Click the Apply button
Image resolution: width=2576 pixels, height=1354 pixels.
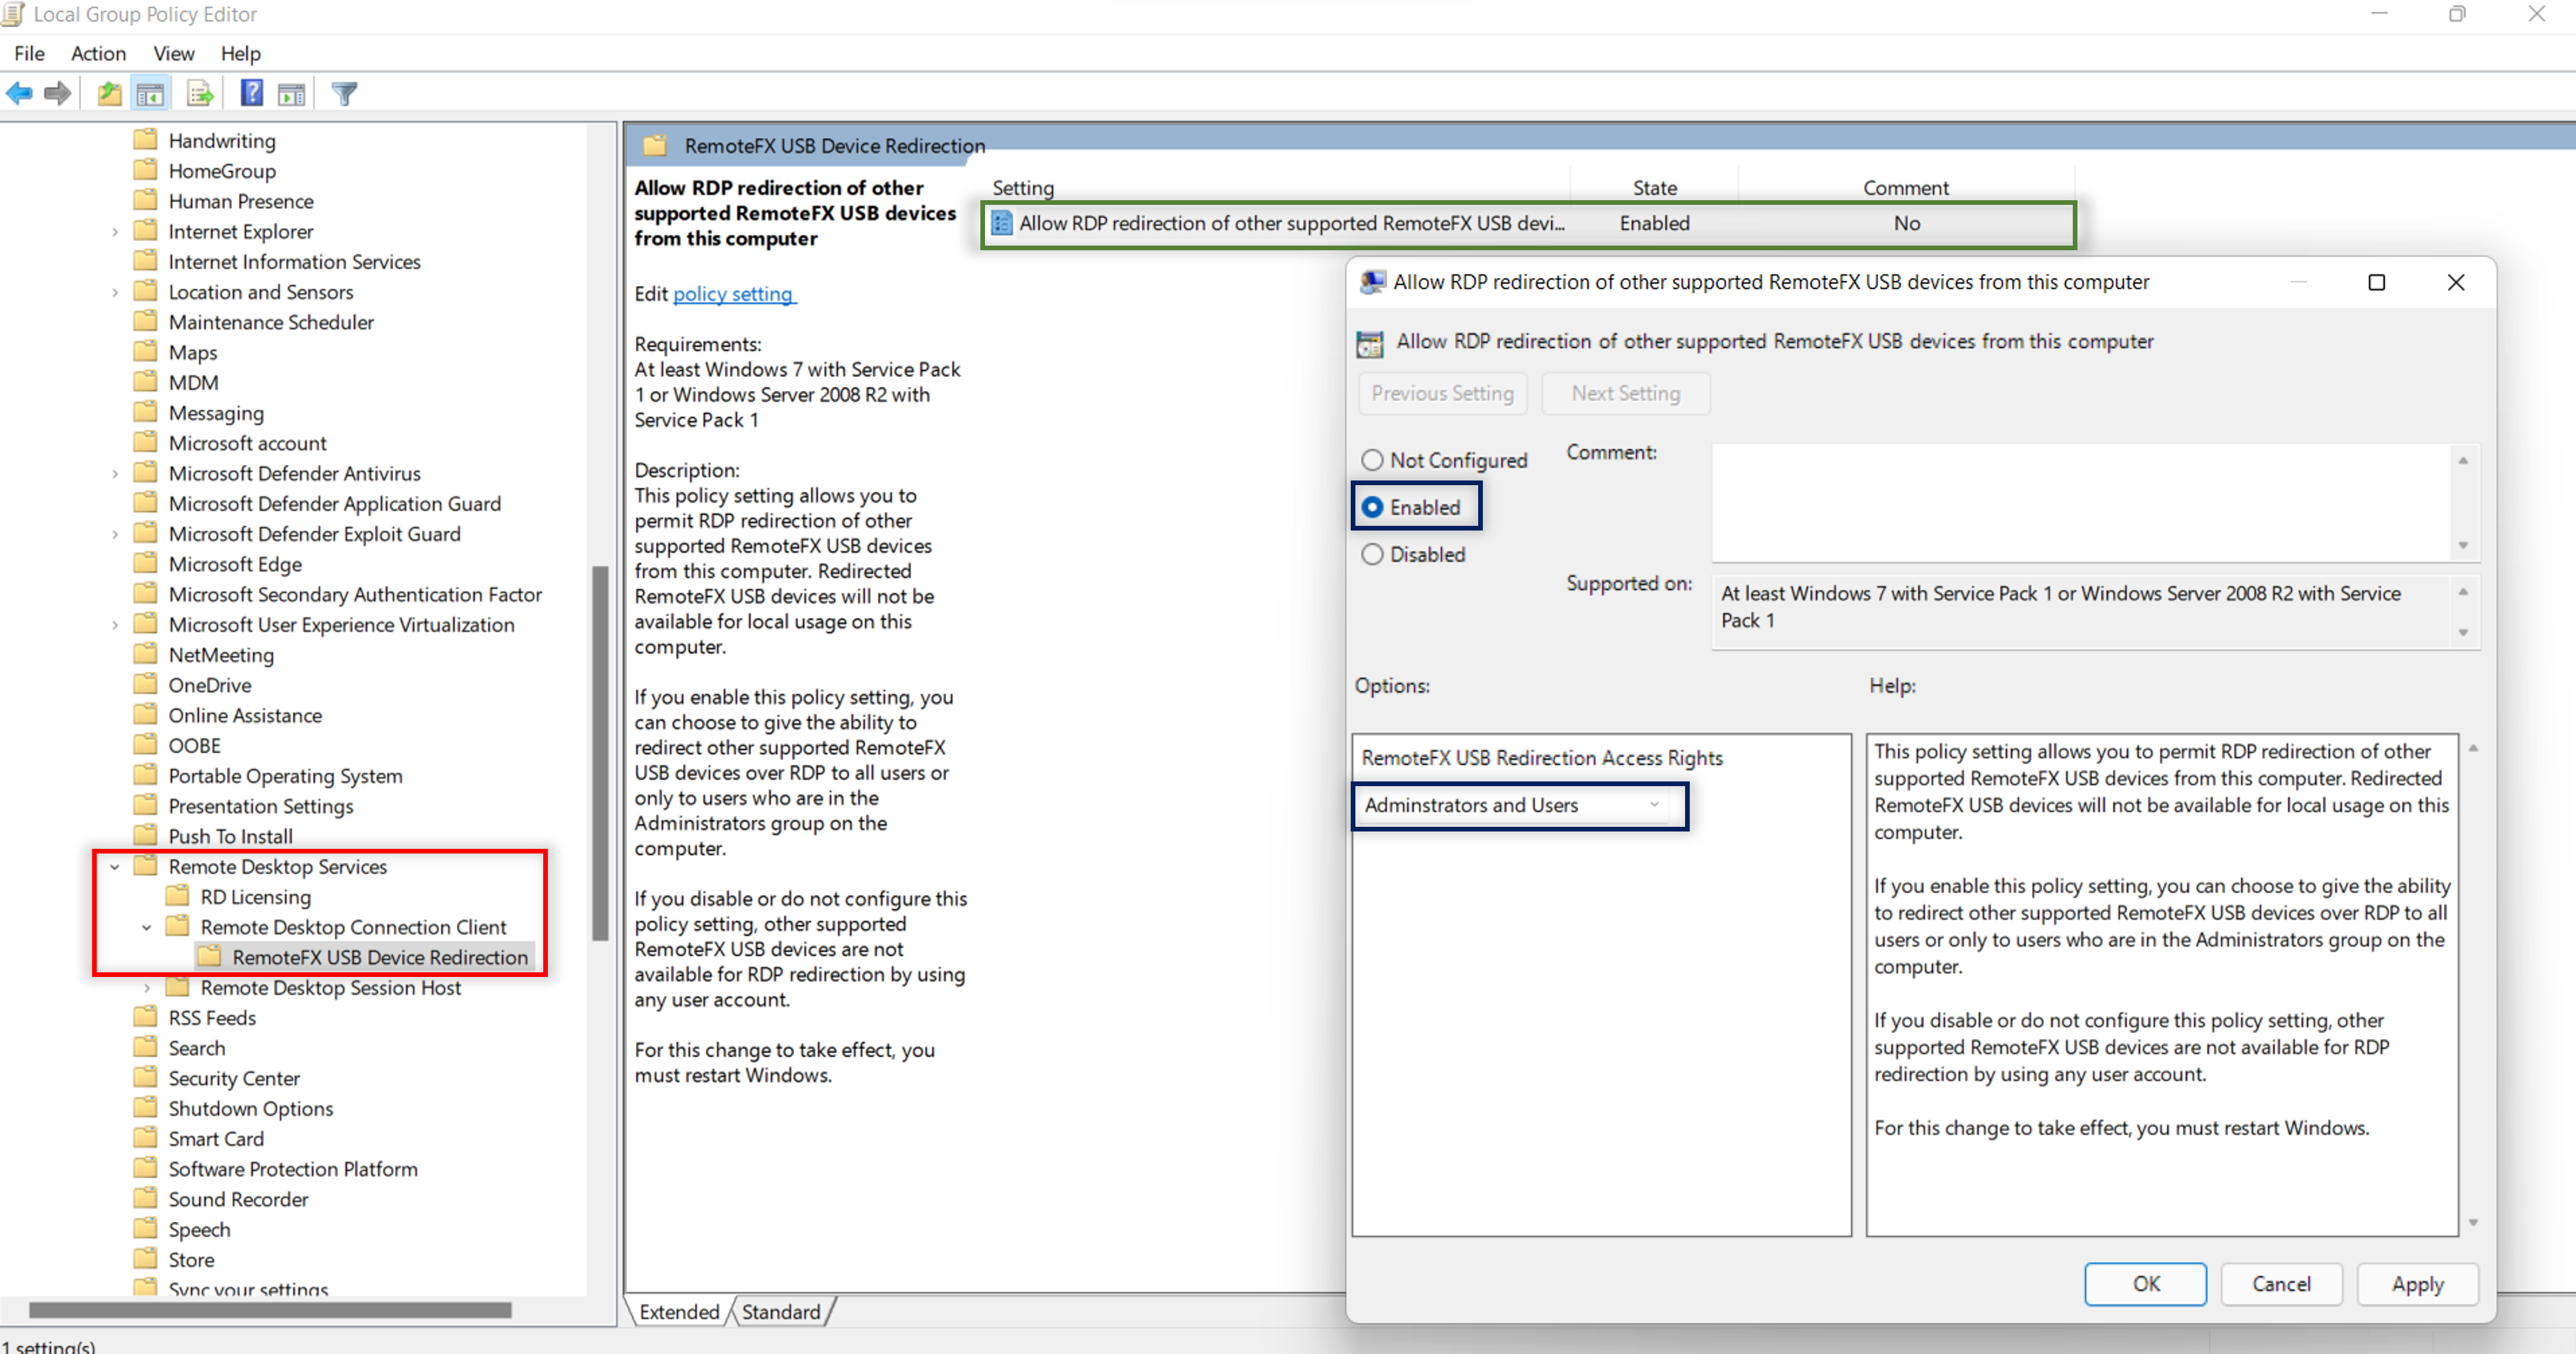(2416, 1284)
